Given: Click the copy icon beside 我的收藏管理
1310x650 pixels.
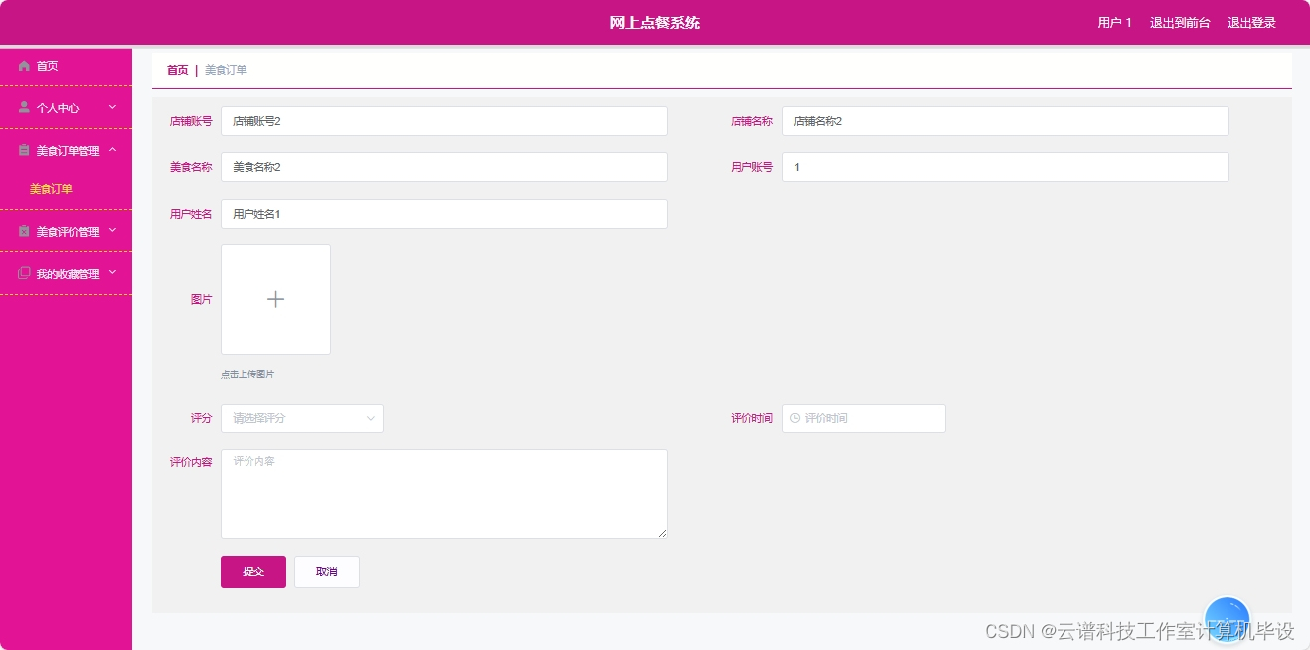Looking at the screenshot, I should tap(24, 273).
